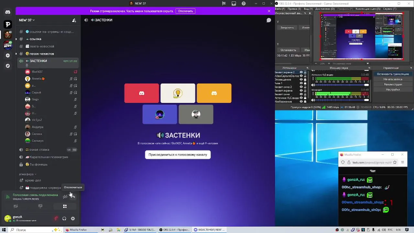
Task: Open the Discover servers compass icon
Action: (x=8, y=66)
